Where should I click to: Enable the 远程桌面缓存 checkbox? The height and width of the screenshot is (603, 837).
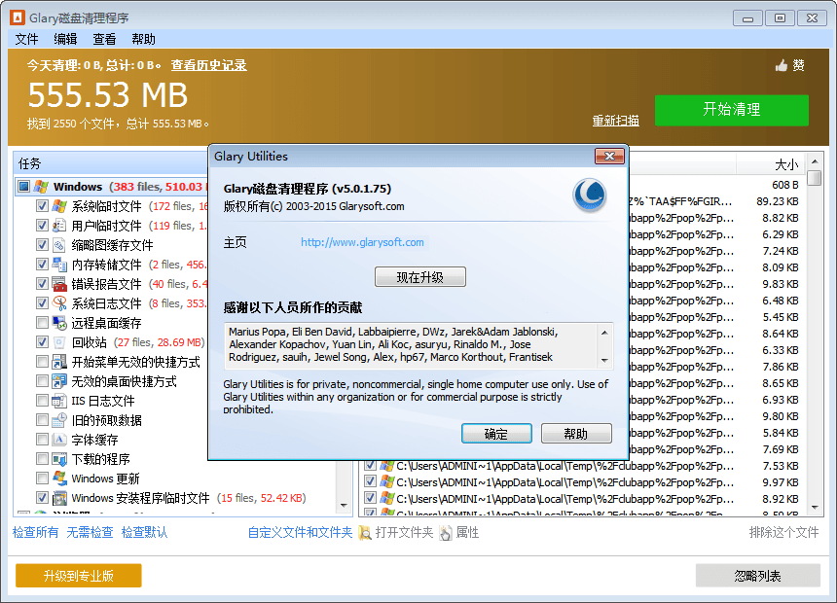point(42,323)
